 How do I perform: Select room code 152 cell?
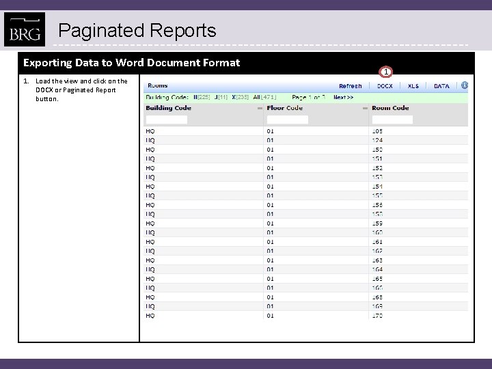(x=377, y=168)
